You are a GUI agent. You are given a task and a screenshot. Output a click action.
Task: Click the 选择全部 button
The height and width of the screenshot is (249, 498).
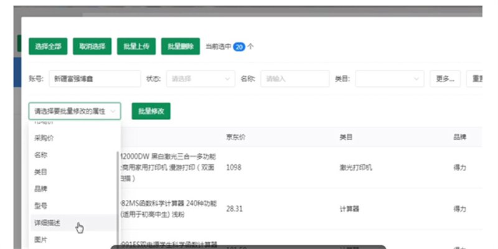48,46
